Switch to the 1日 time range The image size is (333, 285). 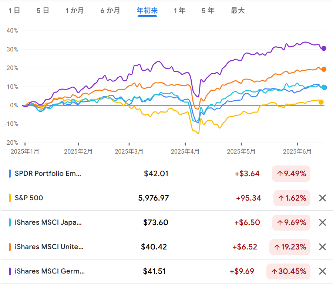[14, 11]
